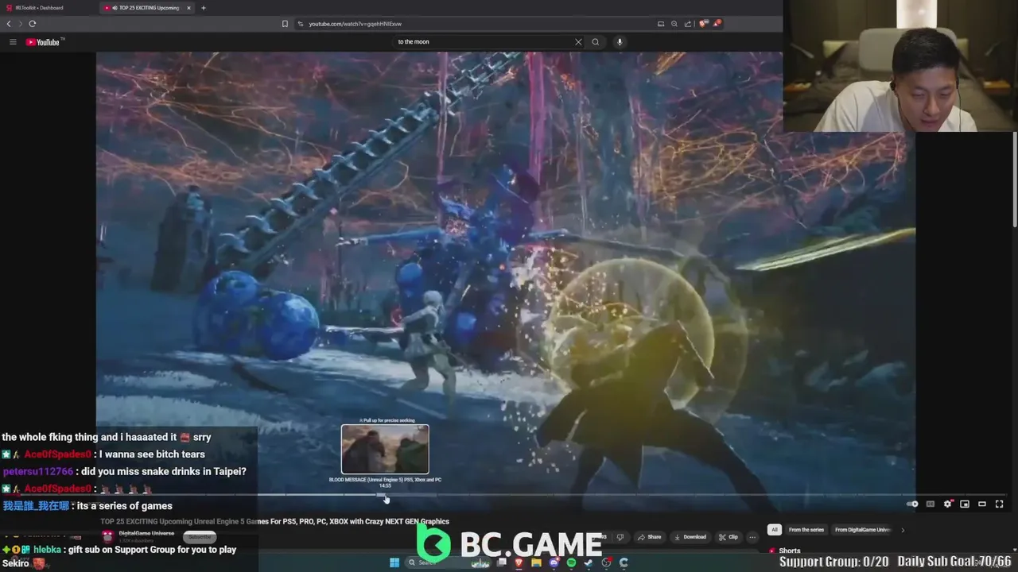Screen dimensions: 1018x572
Task: Open more actions three-dot menu
Action: coord(752,537)
